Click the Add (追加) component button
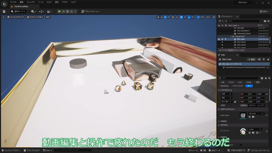272x153 pixels. (x=251, y=59)
